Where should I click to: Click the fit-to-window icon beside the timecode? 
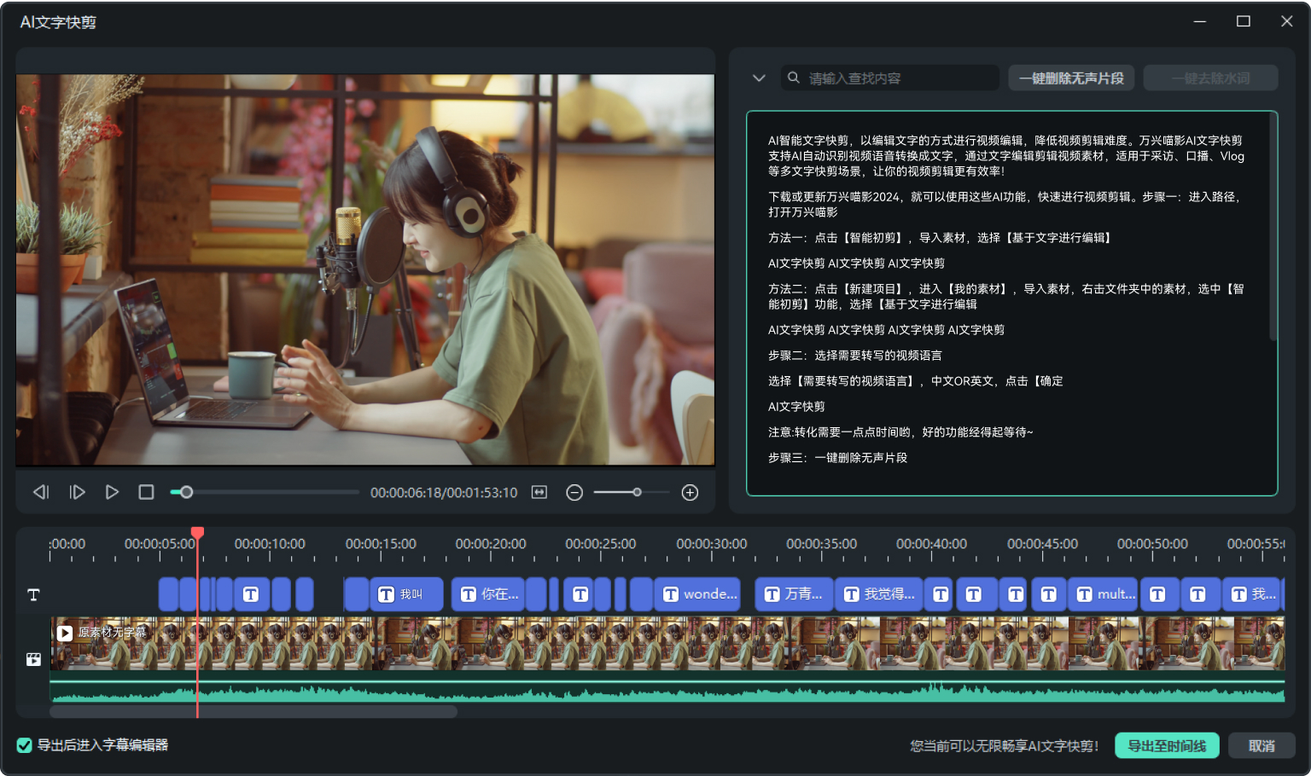539,492
